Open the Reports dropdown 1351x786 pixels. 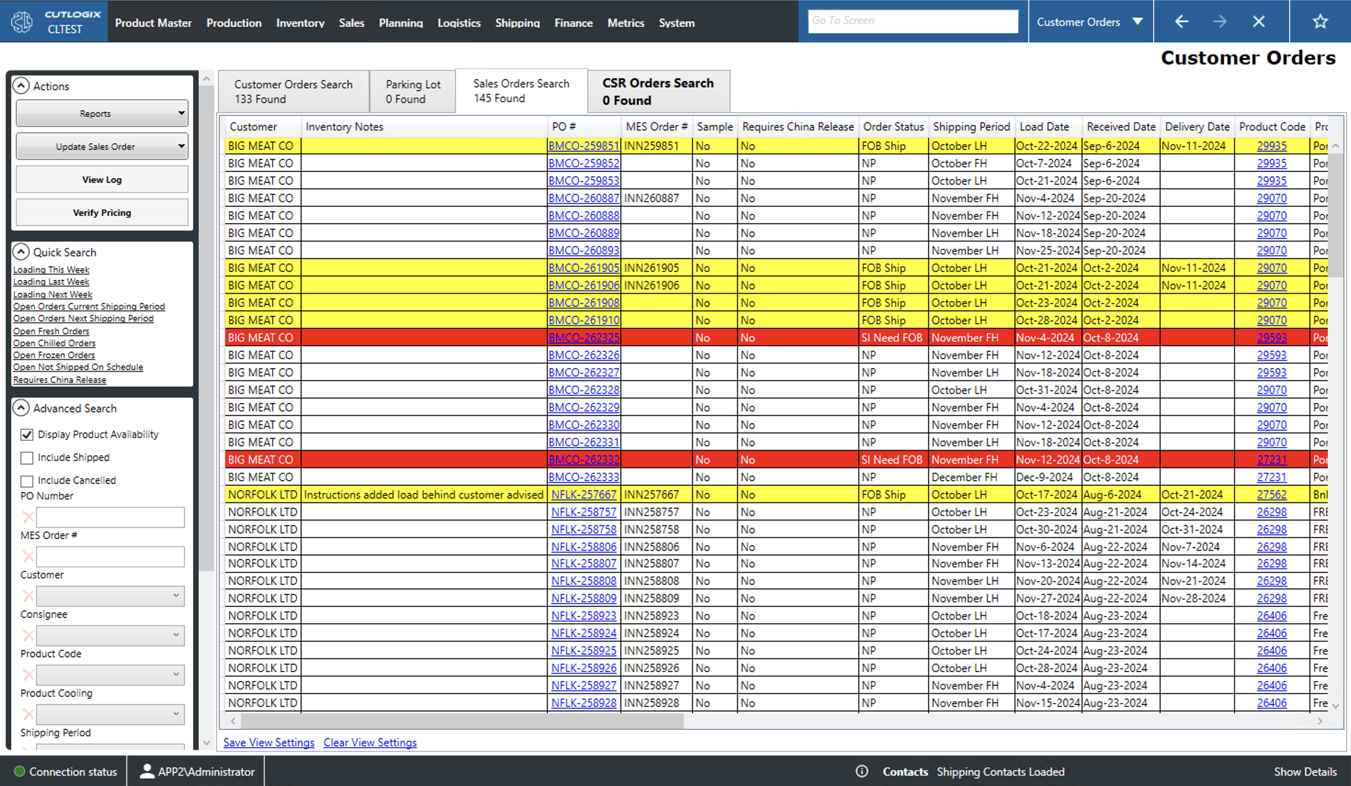click(102, 113)
